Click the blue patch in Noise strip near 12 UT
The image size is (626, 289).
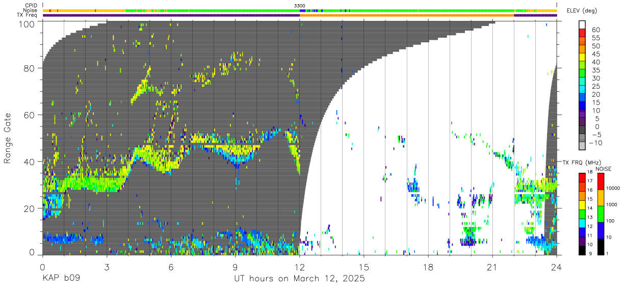tap(302, 10)
